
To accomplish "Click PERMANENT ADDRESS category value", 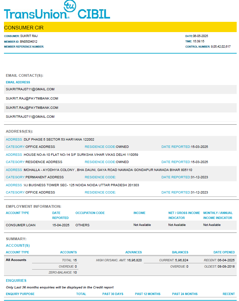I will click(45, 177).
